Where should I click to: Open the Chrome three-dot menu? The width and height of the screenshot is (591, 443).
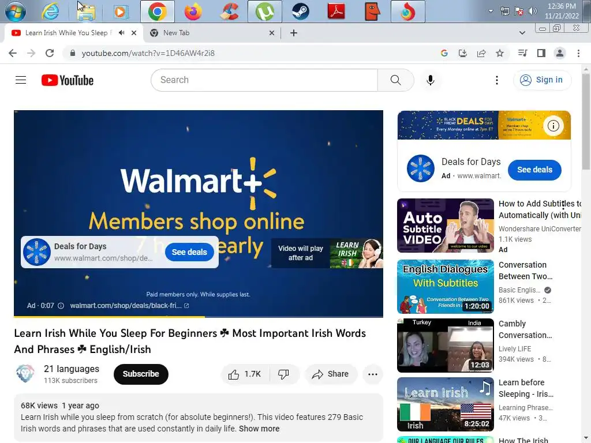(x=578, y=53)
